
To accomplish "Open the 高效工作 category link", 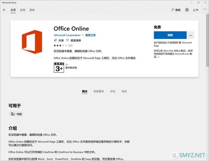I will (90, 35).
